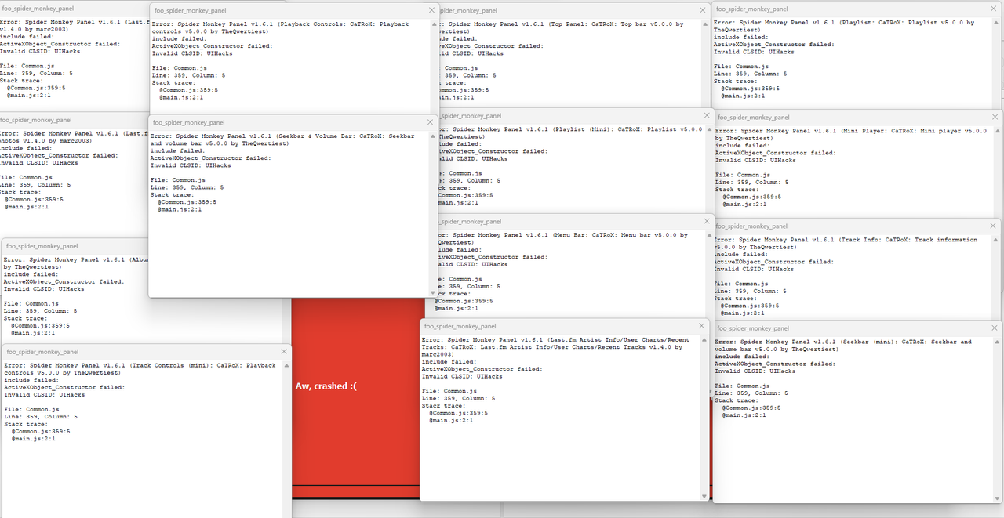This screenshot has height=518, width=1004.
Task: Click scroll-up arrow in Seekbar & Volume Bar window
Action: (x=434, y=136)
